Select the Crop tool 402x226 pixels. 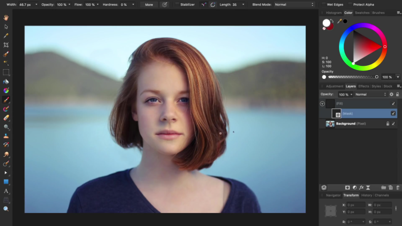point(6,45)
